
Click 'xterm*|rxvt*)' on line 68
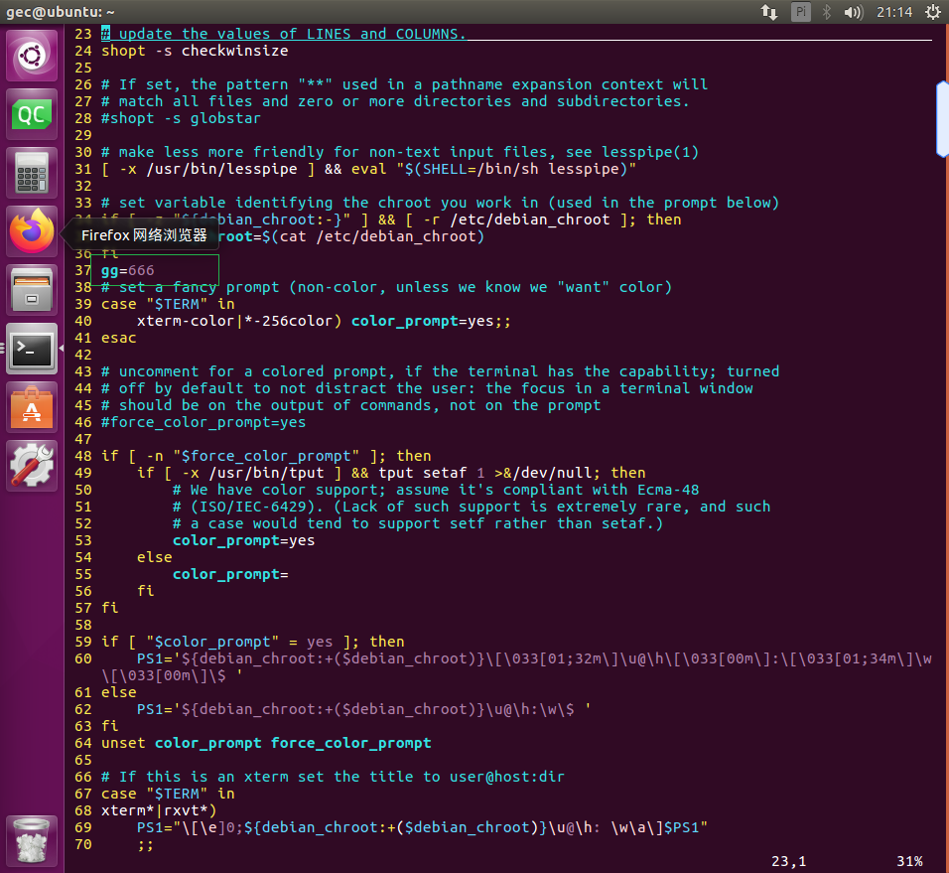pos(159,810)
